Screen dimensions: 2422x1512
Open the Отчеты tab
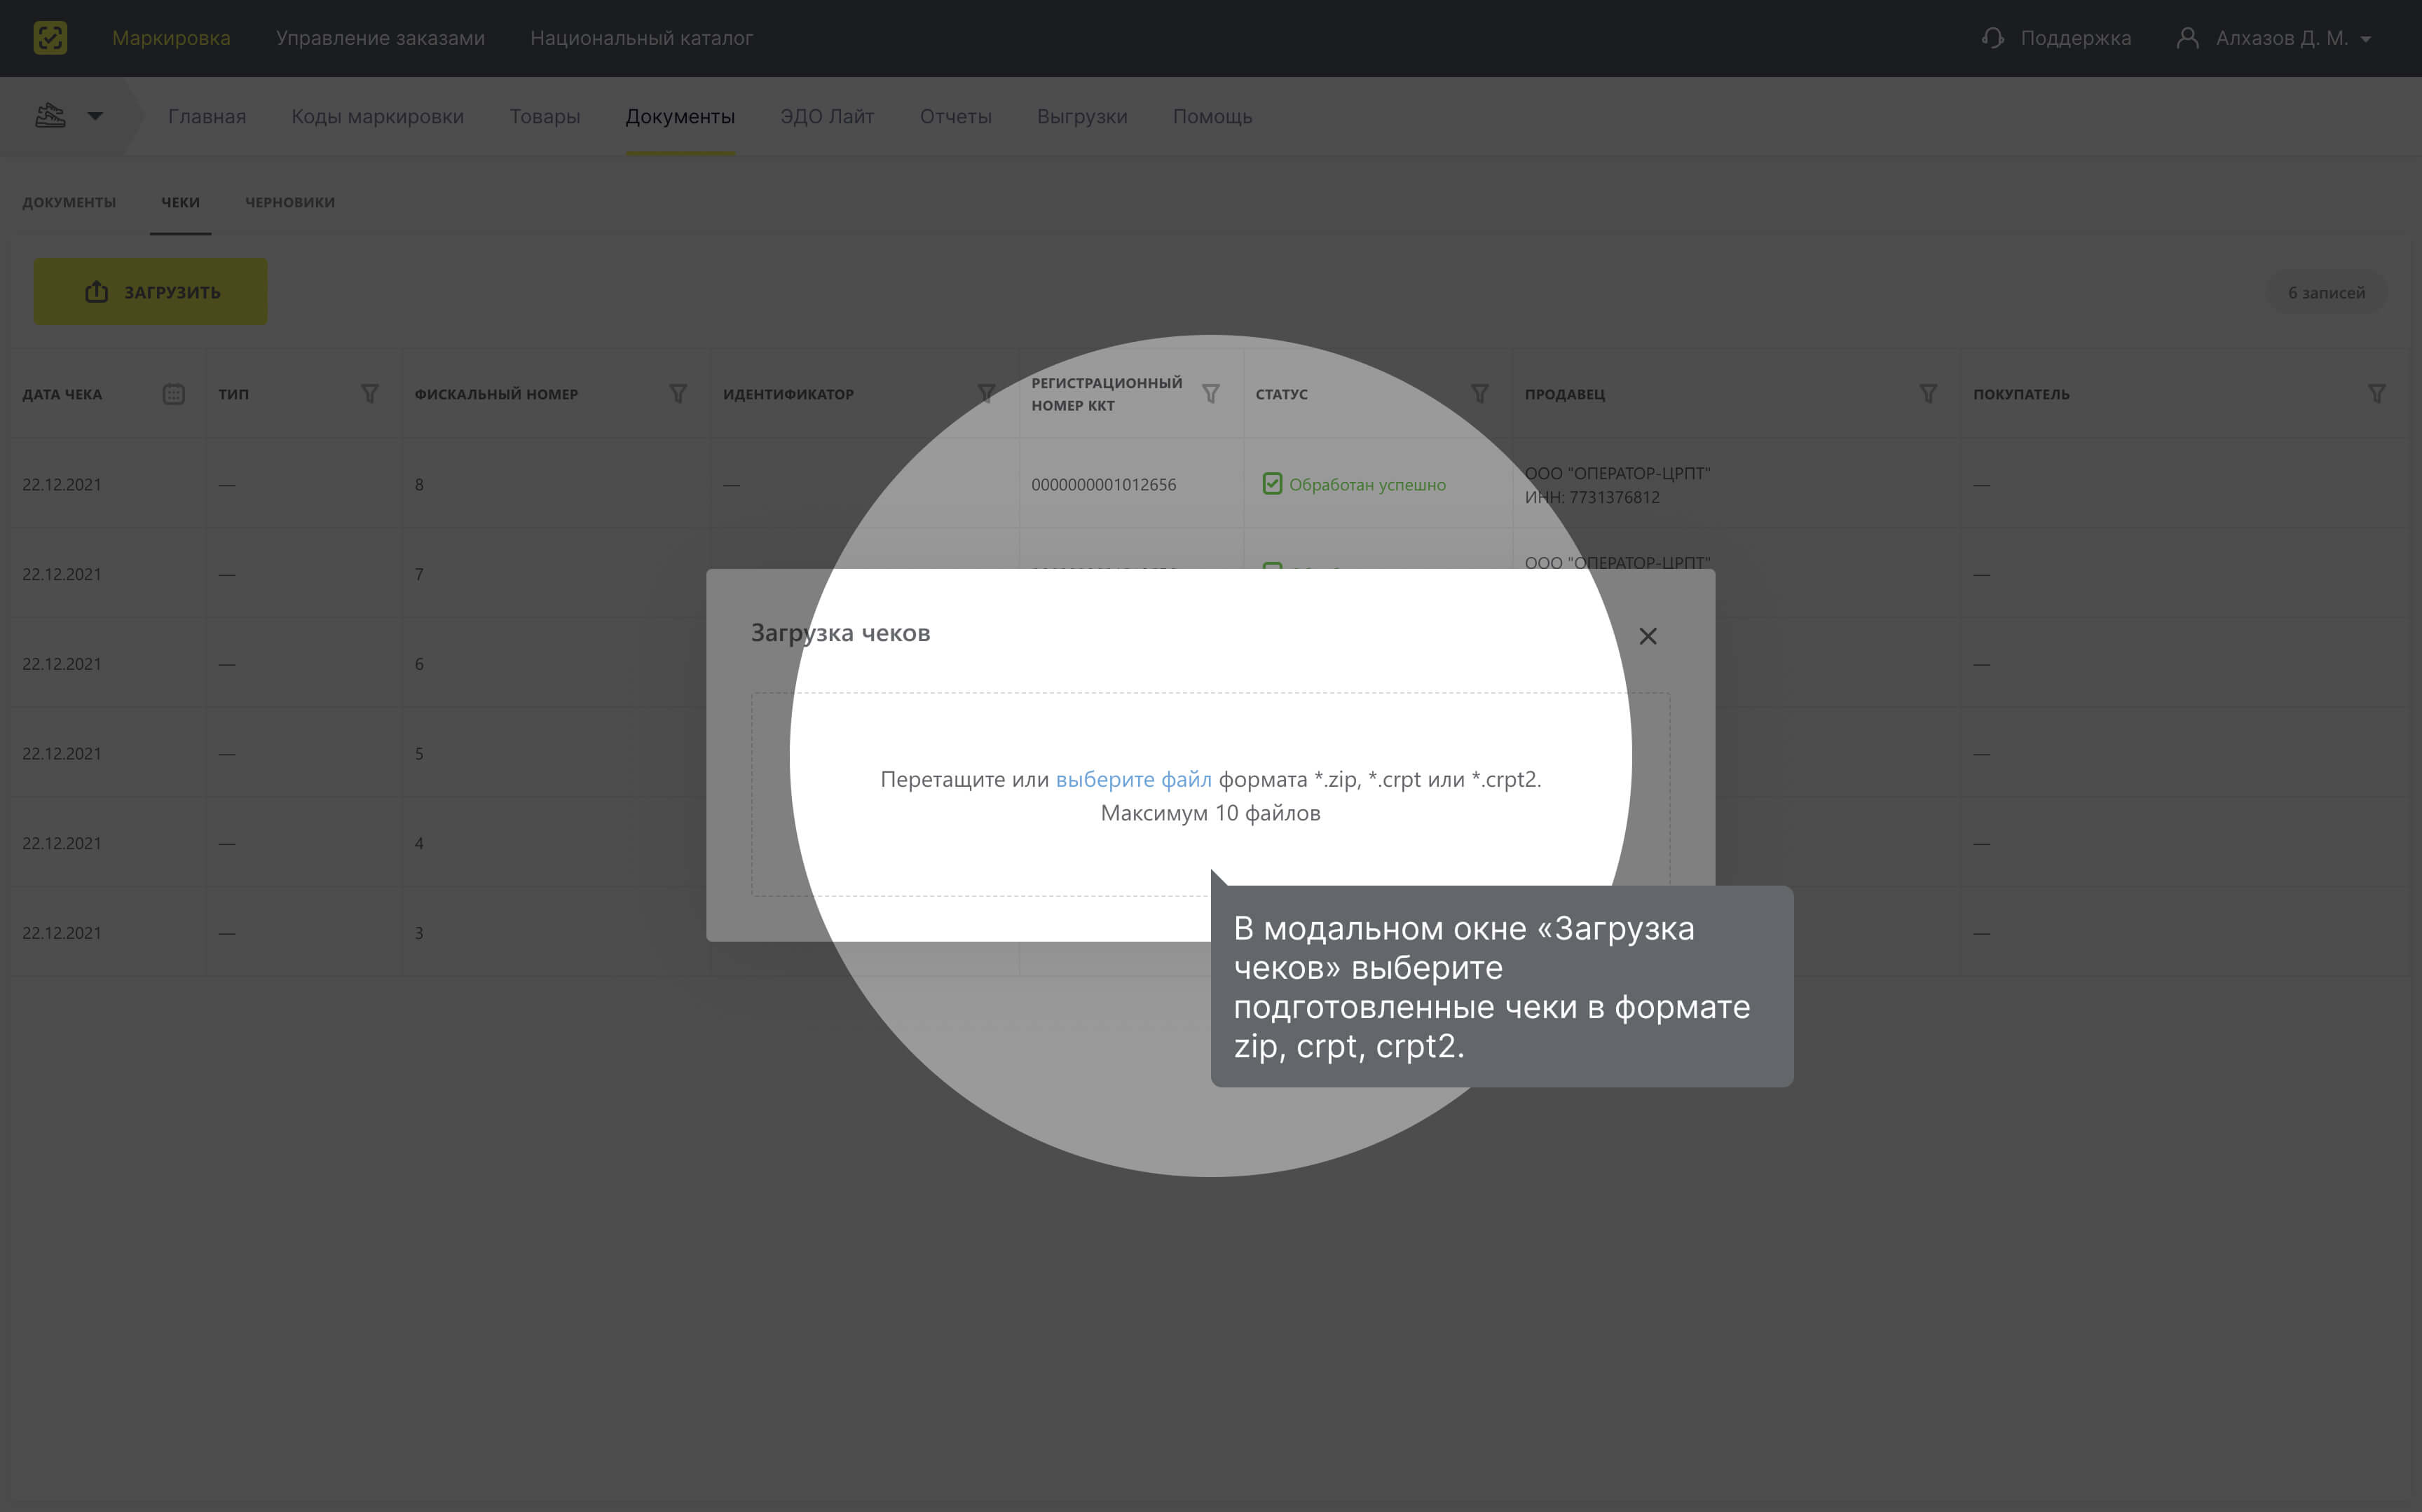955,116
